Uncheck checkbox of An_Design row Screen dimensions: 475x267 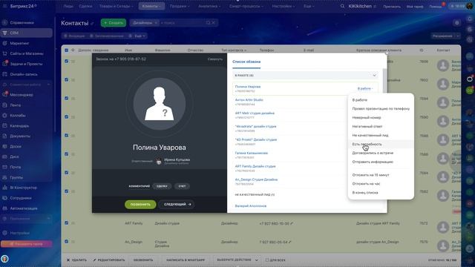[66, 242]
